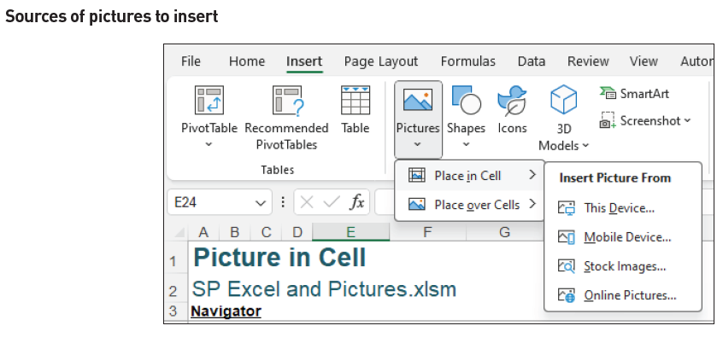Click the Online Pictures globe icon

pyautogui.click(x=567, y=295)
